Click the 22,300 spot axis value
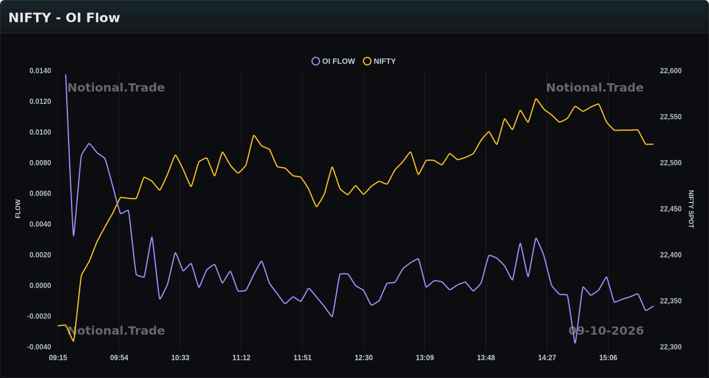 pos(671,347)
